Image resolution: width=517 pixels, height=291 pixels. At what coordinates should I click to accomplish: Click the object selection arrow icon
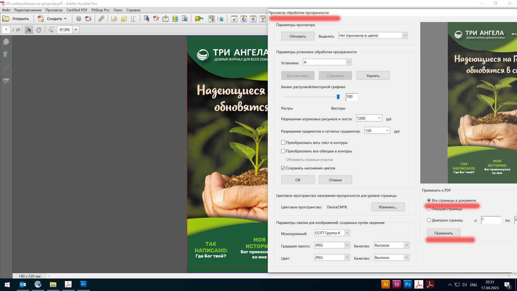click(146, 19)
